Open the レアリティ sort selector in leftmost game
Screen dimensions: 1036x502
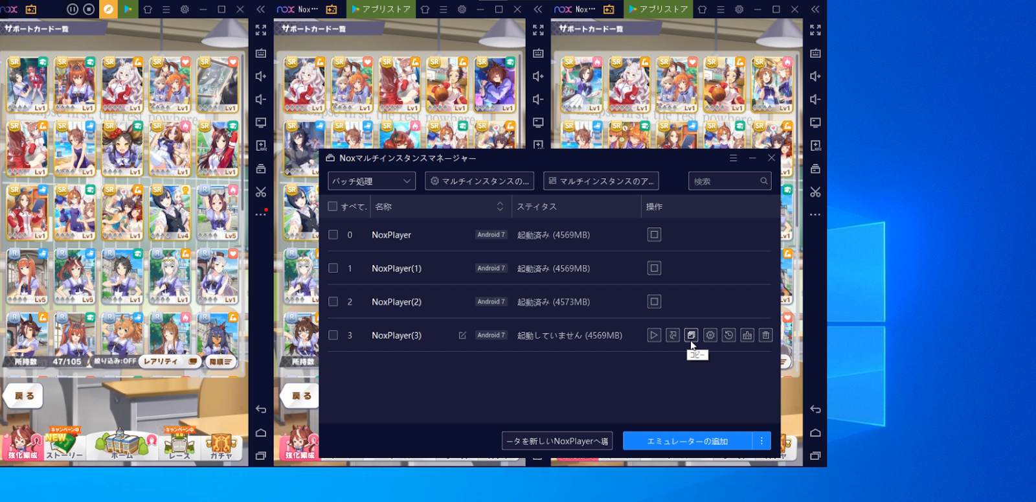coord(170,361)
